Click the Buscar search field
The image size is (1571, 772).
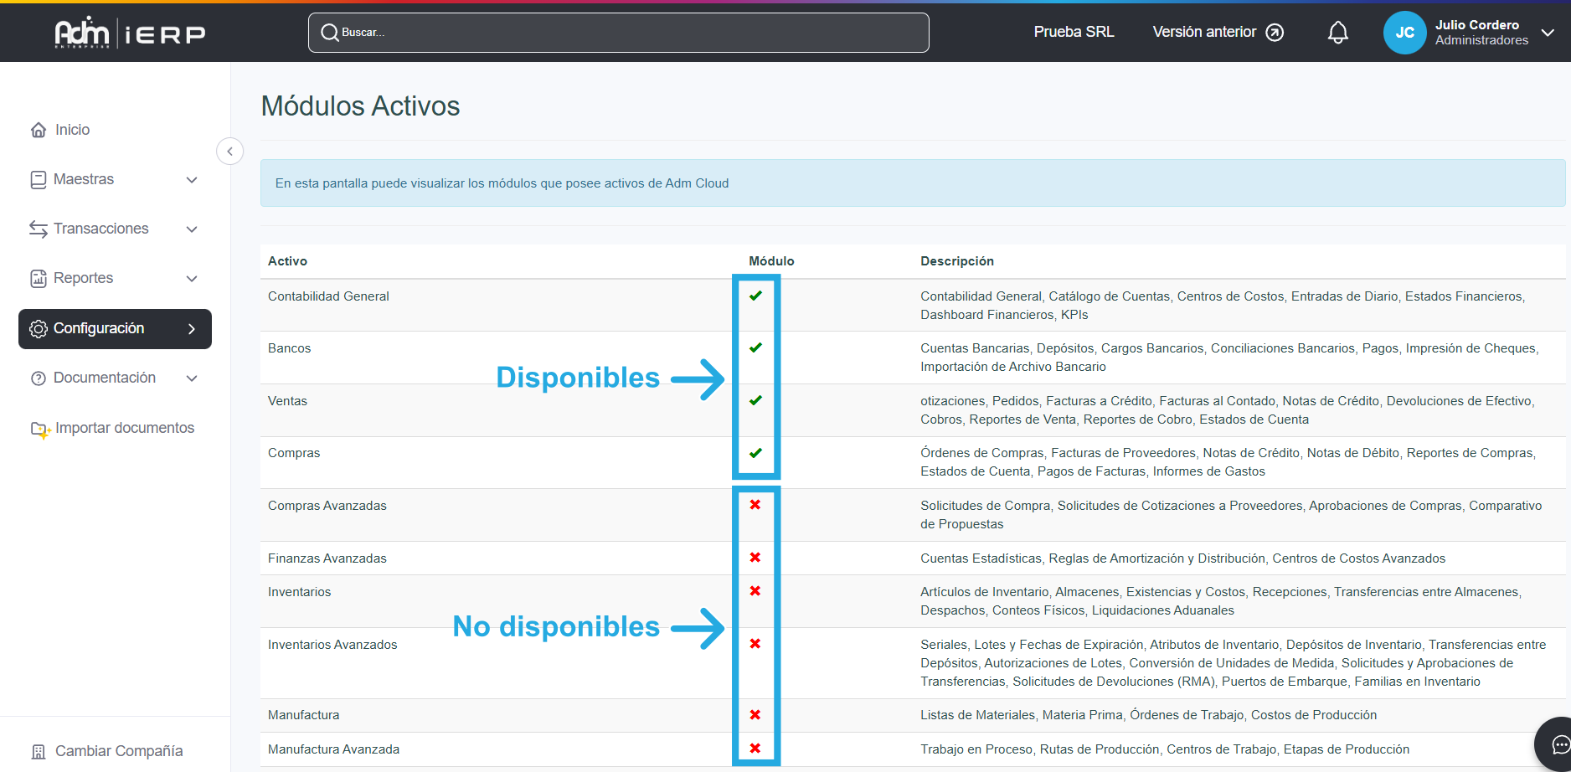coord(618,33)
